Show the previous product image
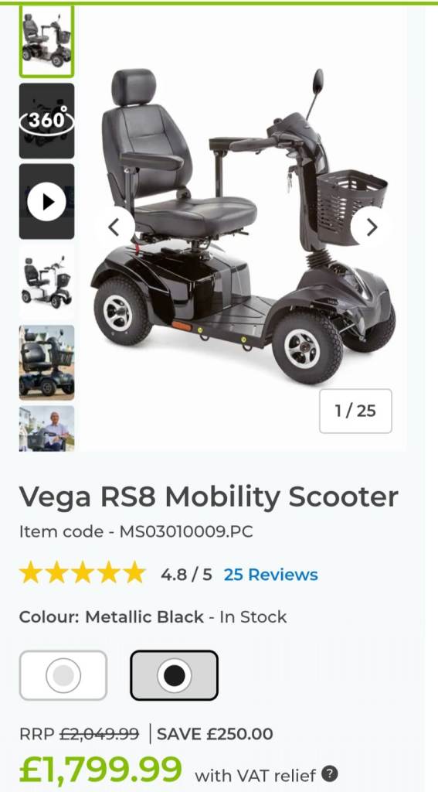 pos(114,227)
